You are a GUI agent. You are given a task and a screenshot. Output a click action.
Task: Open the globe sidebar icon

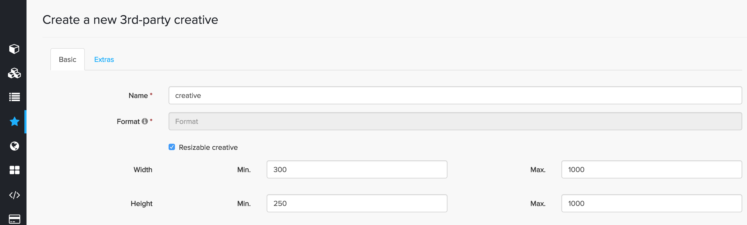click(x=14, y=146)
